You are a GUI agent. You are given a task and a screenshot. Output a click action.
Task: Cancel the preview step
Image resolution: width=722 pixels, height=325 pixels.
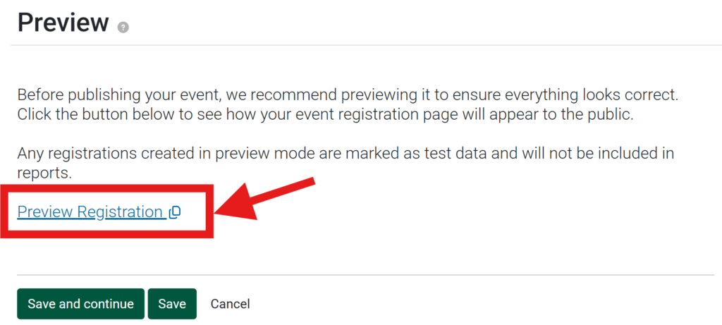pos(230,304)
